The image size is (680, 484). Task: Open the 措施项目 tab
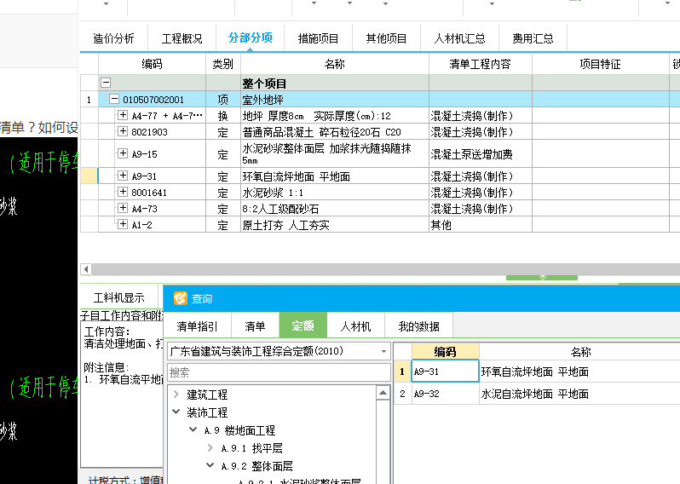(319, 38)
